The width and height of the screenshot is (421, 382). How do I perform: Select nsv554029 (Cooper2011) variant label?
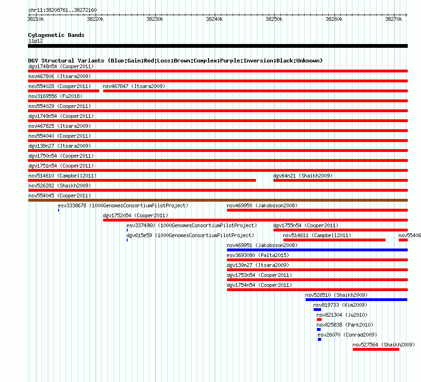(60, 106)
